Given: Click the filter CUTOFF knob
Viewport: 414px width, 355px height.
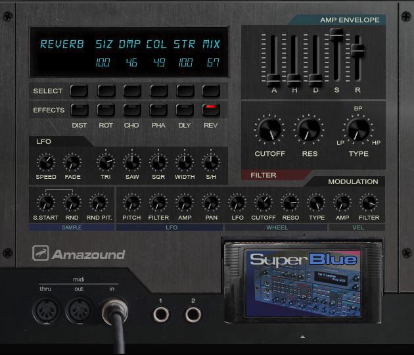Looking at the screenshot, I should click(269, 130).
